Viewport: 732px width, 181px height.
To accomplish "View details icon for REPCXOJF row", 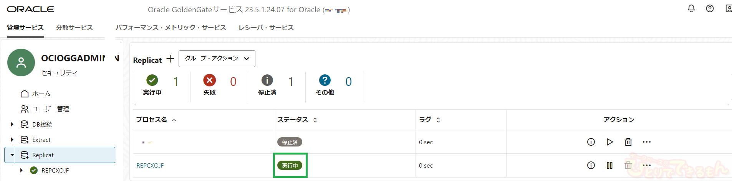I will tap(591, 165).
